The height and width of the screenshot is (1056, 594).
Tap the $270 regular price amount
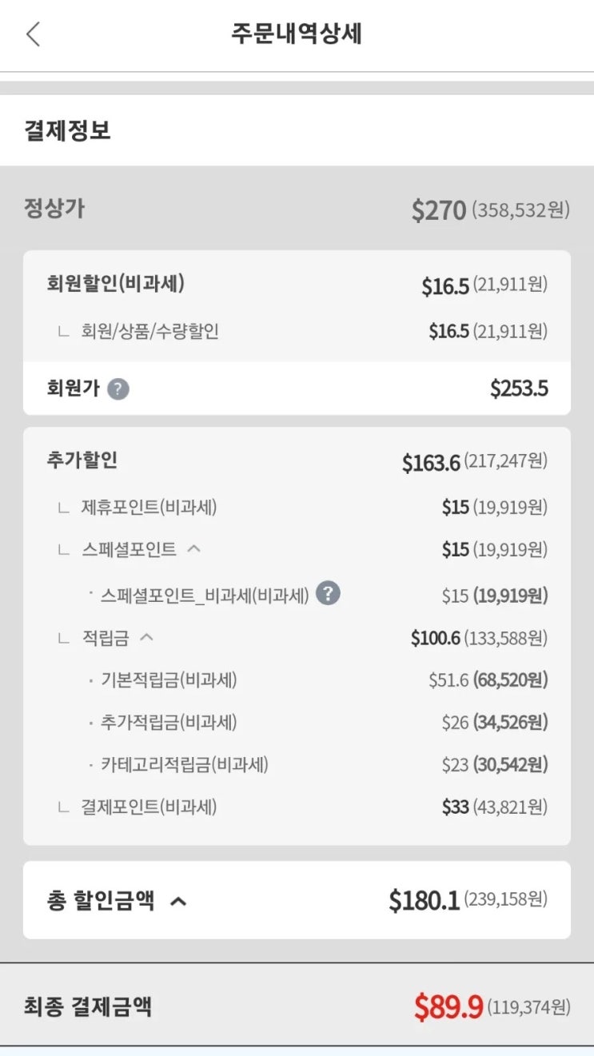click(x=438, y=210)
